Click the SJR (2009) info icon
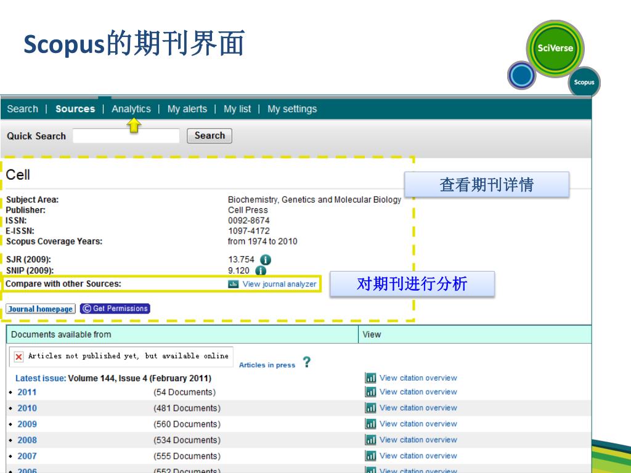 click(x=266, y=260)
